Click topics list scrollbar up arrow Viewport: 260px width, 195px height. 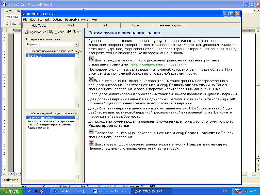(77, 118)
